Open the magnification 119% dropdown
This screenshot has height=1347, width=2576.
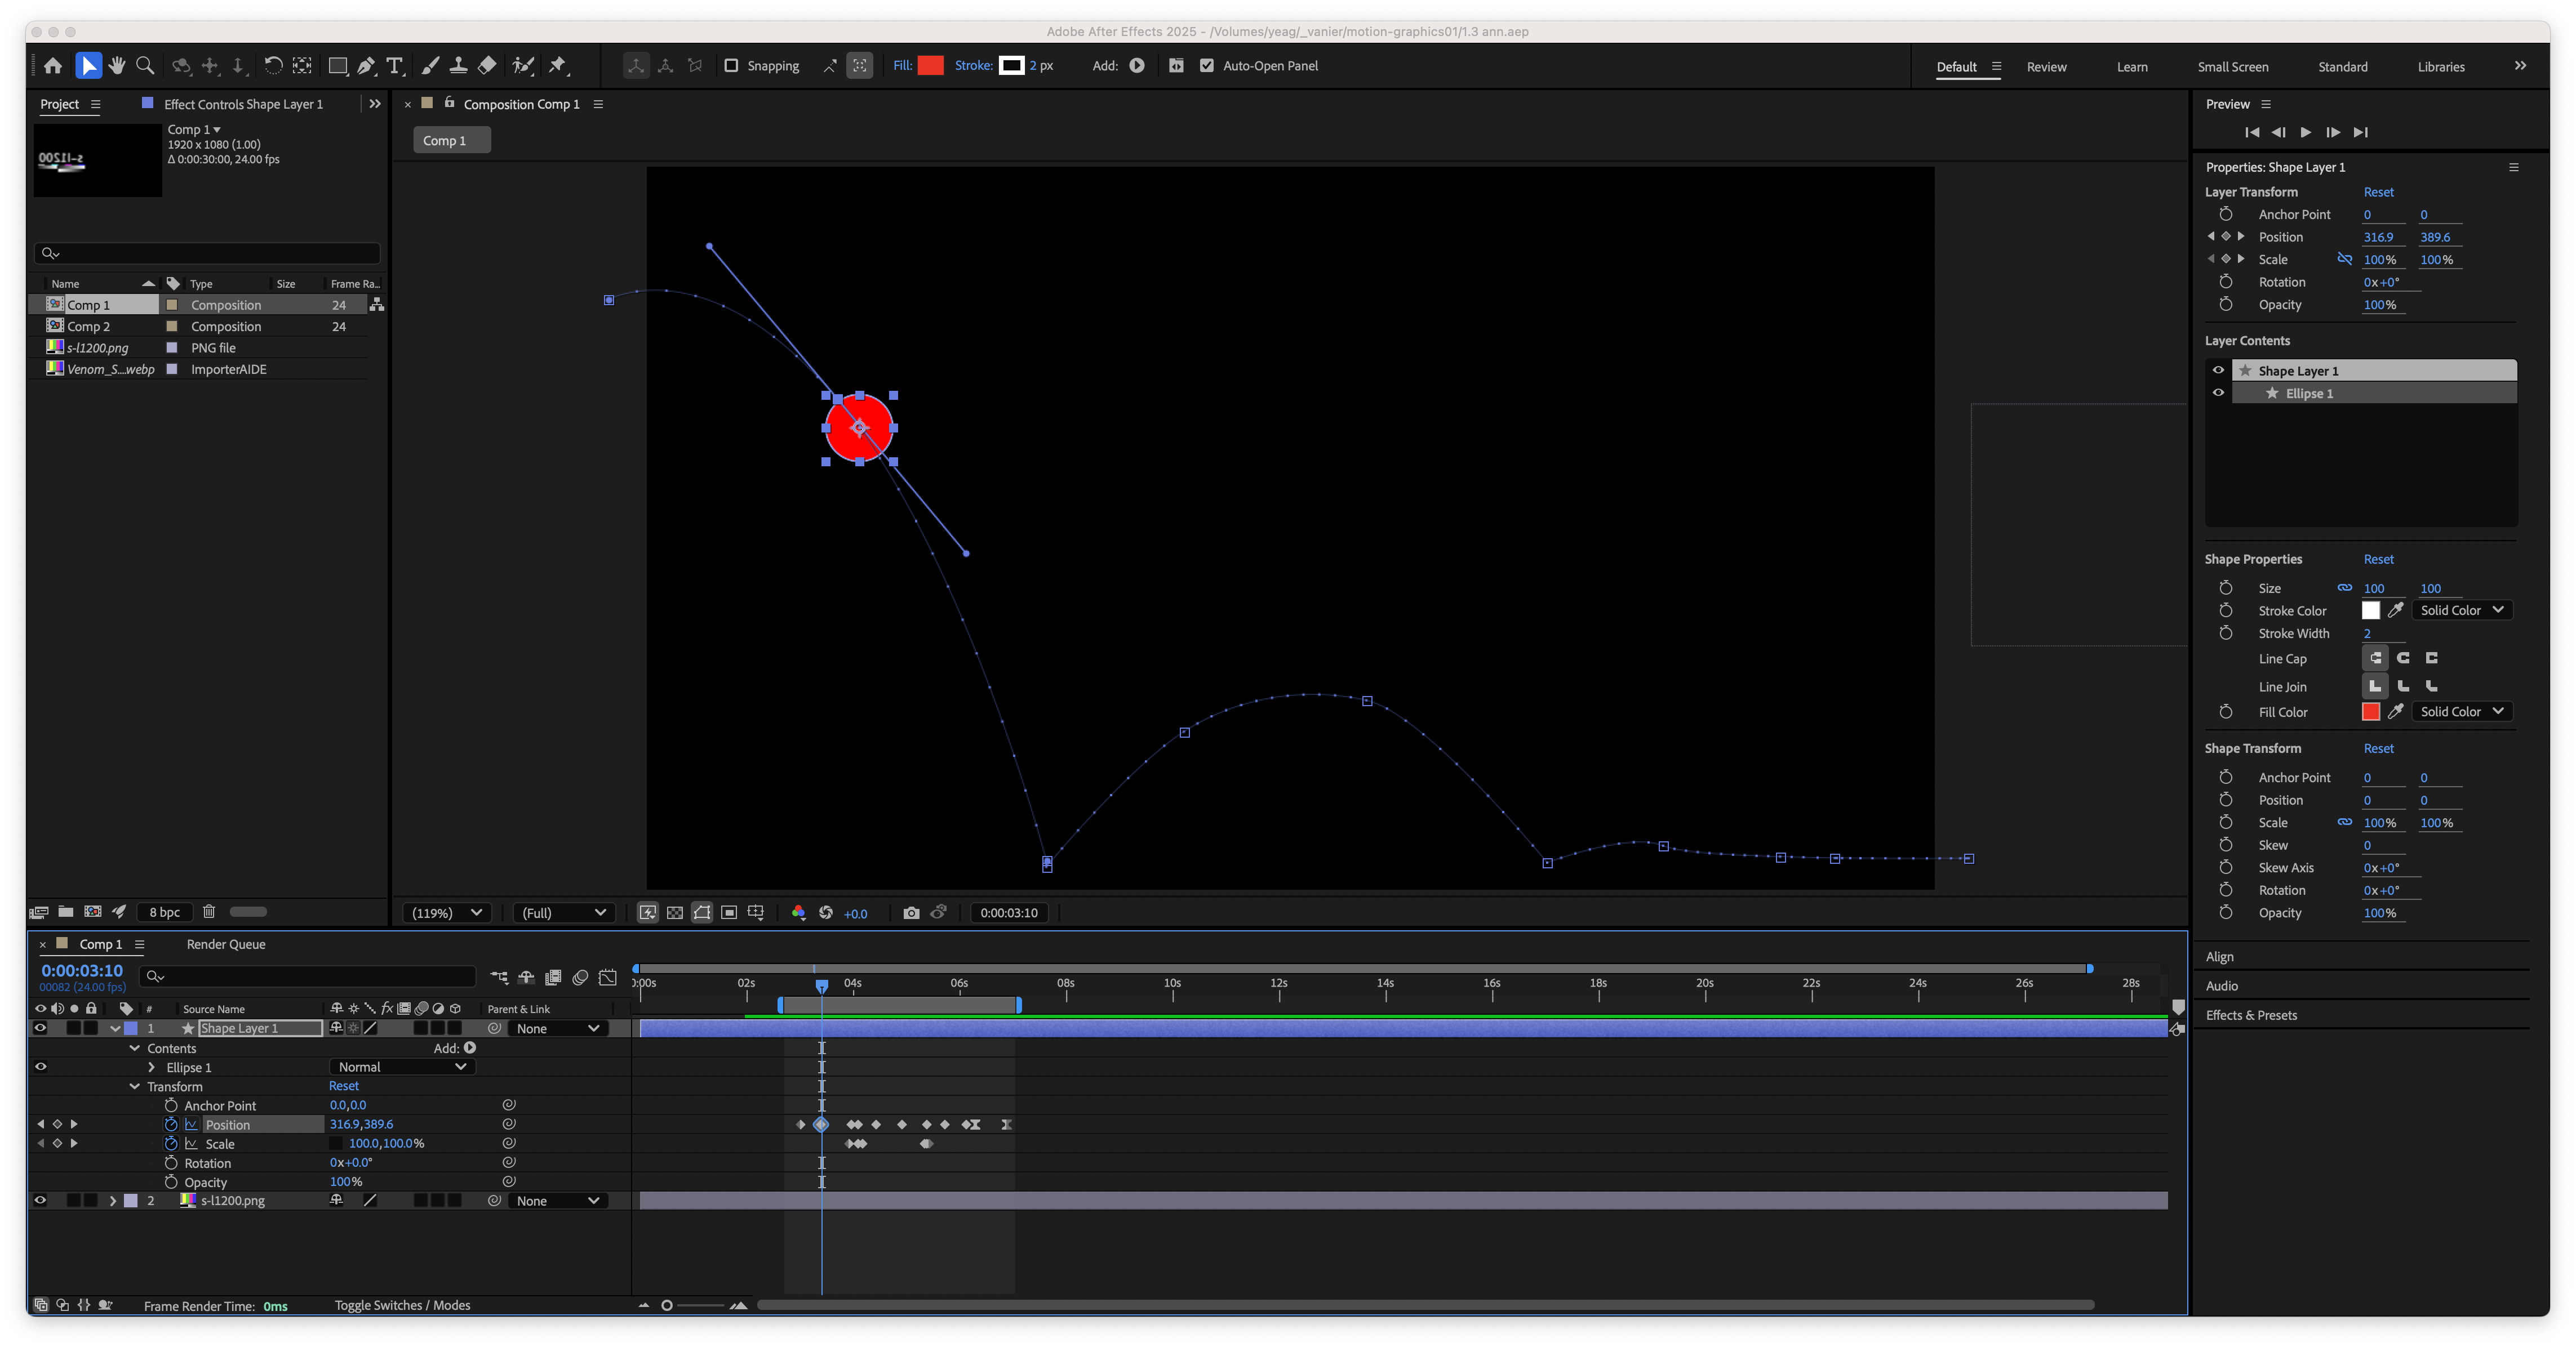coord(447,912)
